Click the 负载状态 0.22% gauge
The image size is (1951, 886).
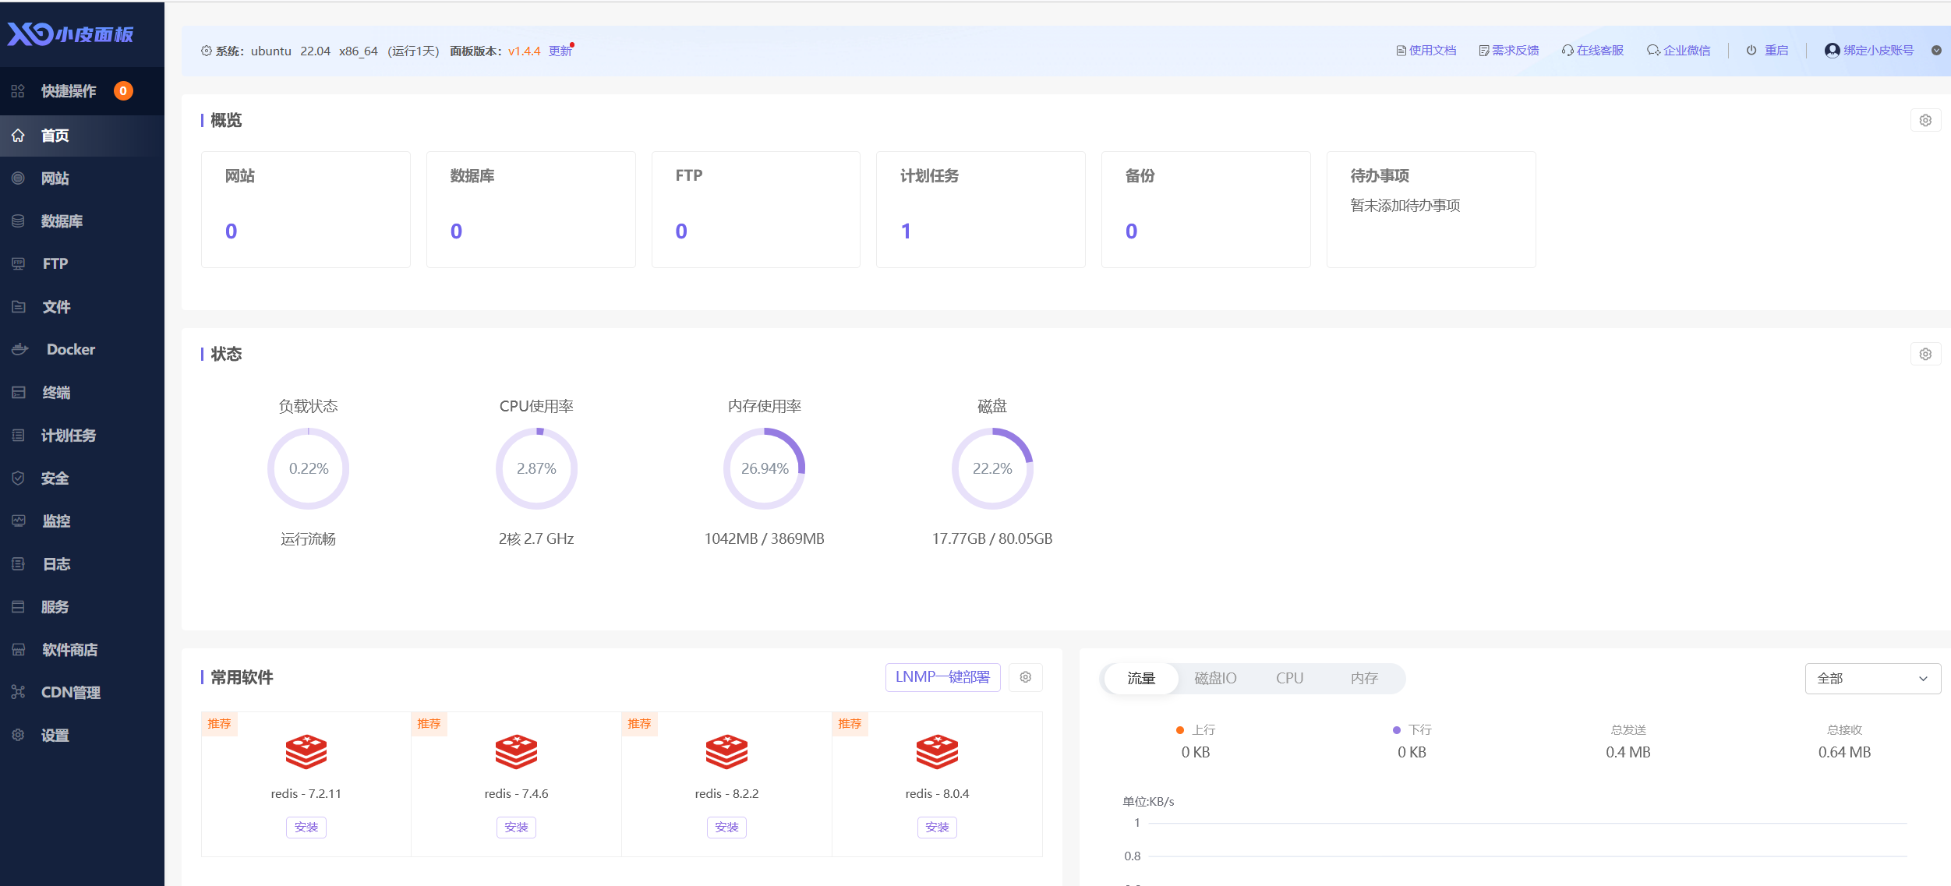(x=309, y=469)
